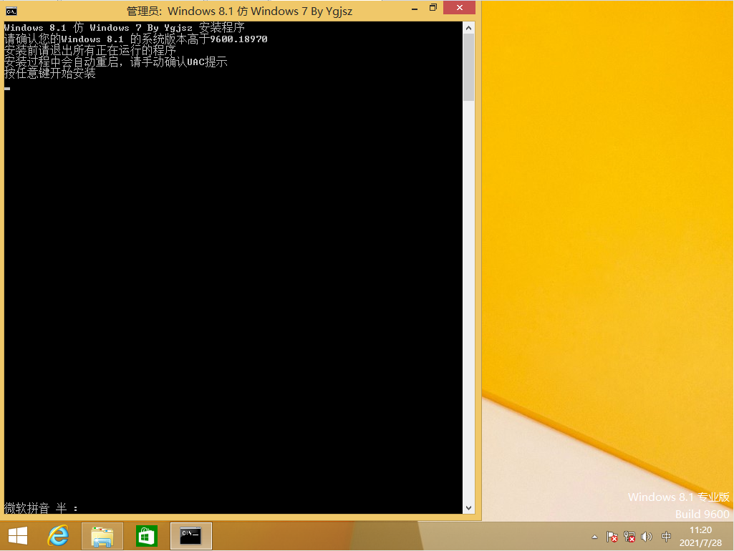Open File Explorer from the taskbar
Viewport: 734px width, 551px height.
coord(102,536)
